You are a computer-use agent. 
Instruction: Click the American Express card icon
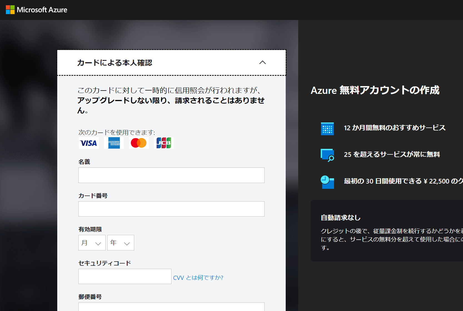point(114,143)
